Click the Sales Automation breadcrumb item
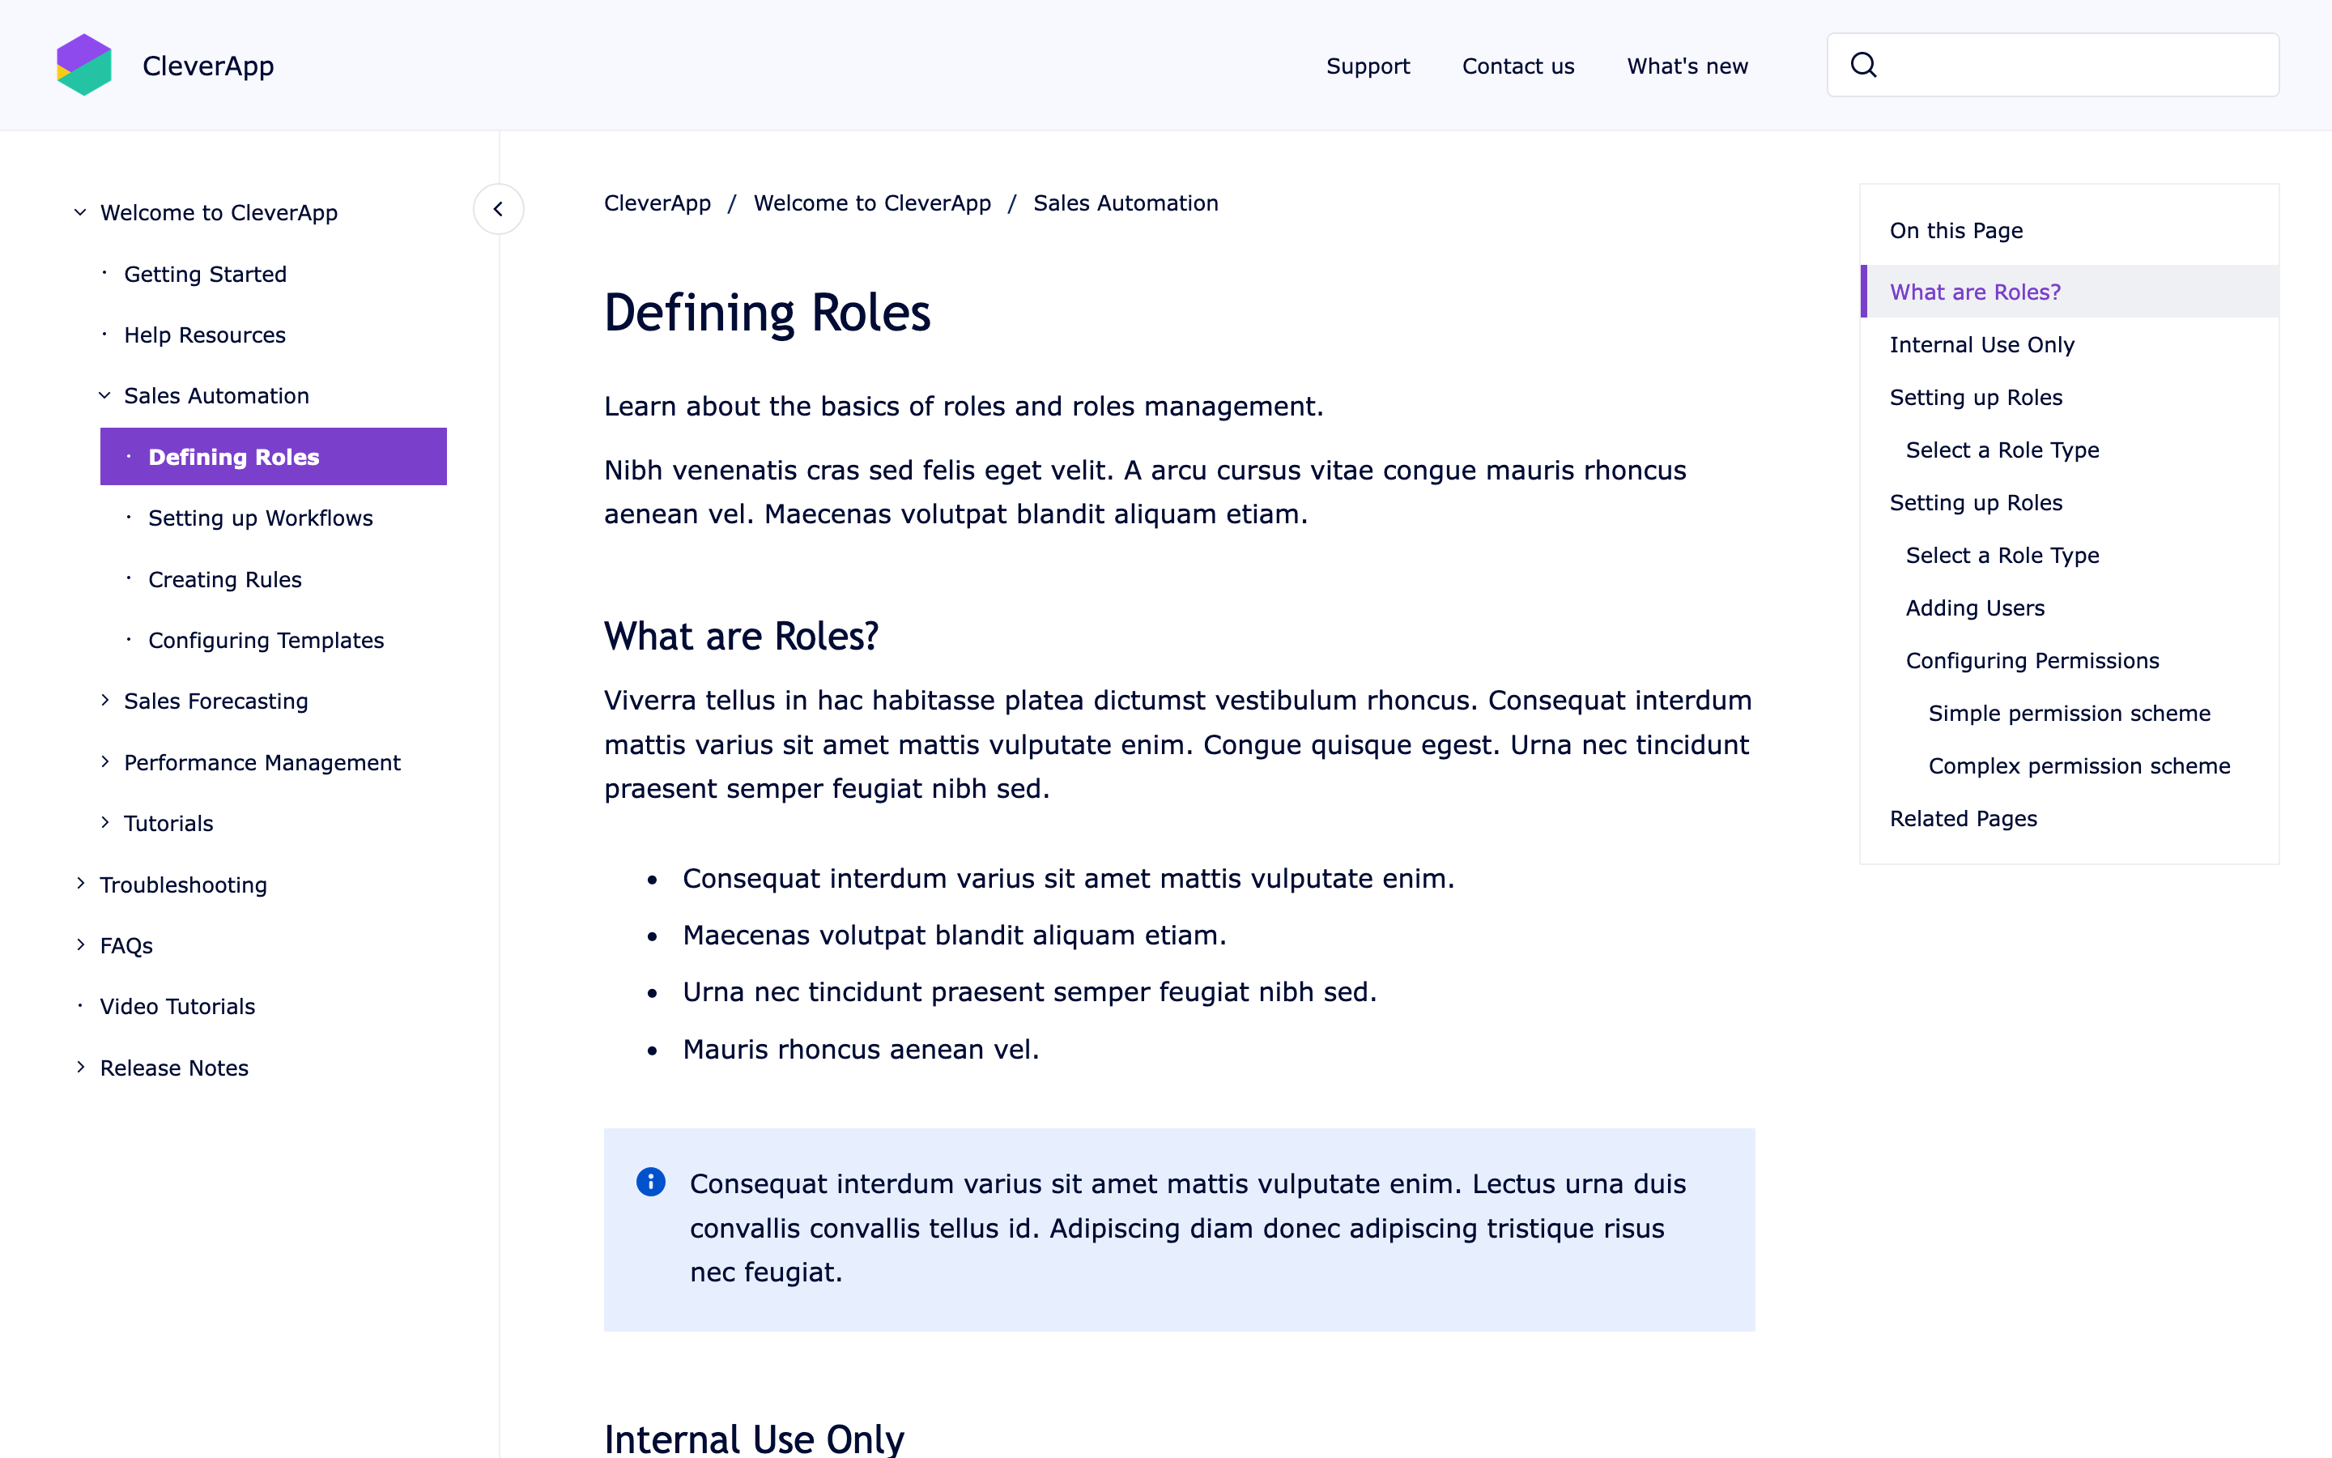The height and width of the screenshot is (1458, 2332). (x=1125, y=203)
